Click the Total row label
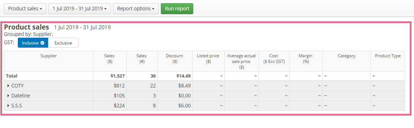This screenshot has width=414, height=128. pyautogui.click(x=12, y=76)
